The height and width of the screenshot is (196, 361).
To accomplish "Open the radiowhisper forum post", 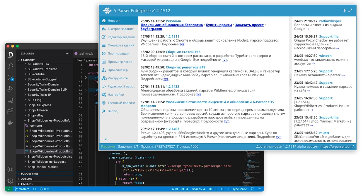I will 330,21.
